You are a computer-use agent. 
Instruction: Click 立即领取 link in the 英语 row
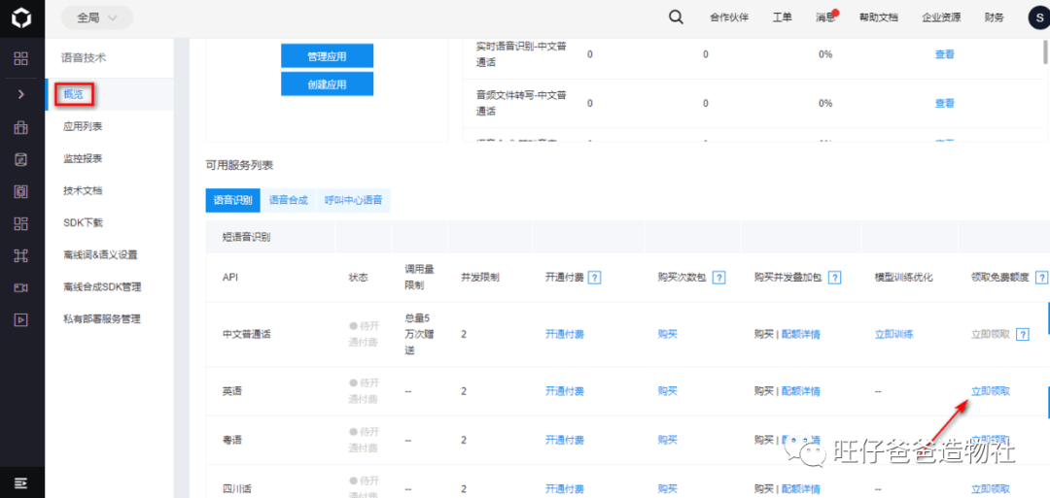click(x=991, y=391)
